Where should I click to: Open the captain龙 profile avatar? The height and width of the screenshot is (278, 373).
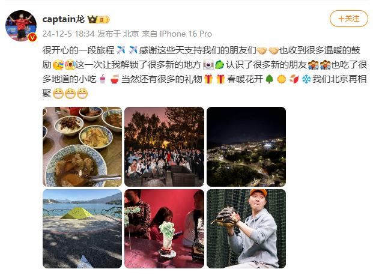pyautogui.click(x=21, y=26)
